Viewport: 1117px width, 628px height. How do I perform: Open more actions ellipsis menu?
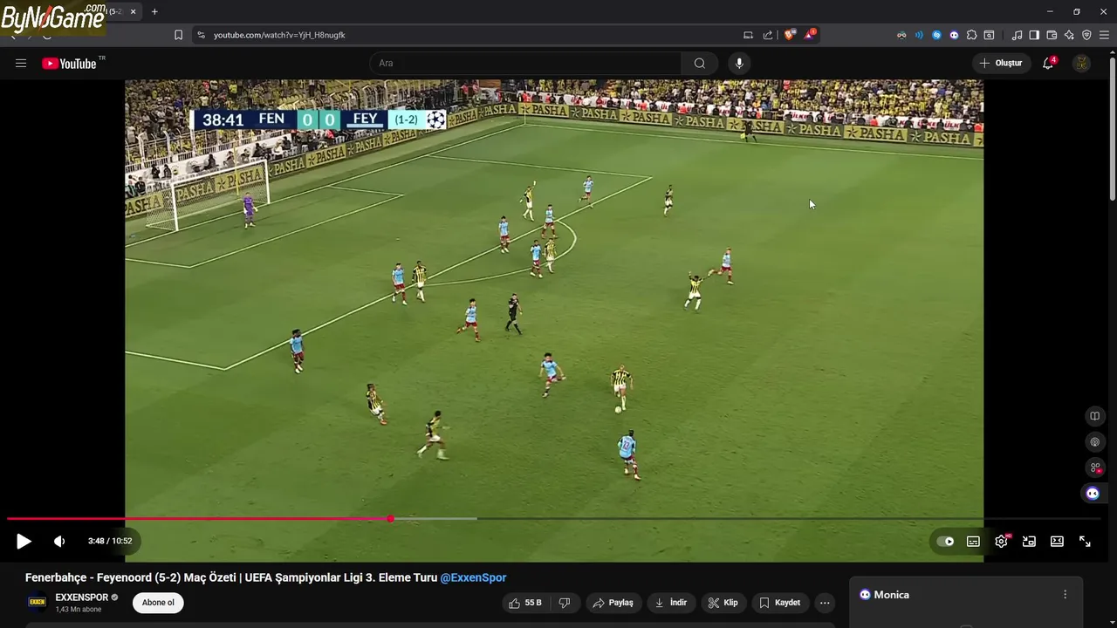[x=825, y=603]
